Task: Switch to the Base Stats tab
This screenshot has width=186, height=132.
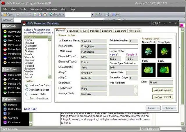Action: [120, 31]
